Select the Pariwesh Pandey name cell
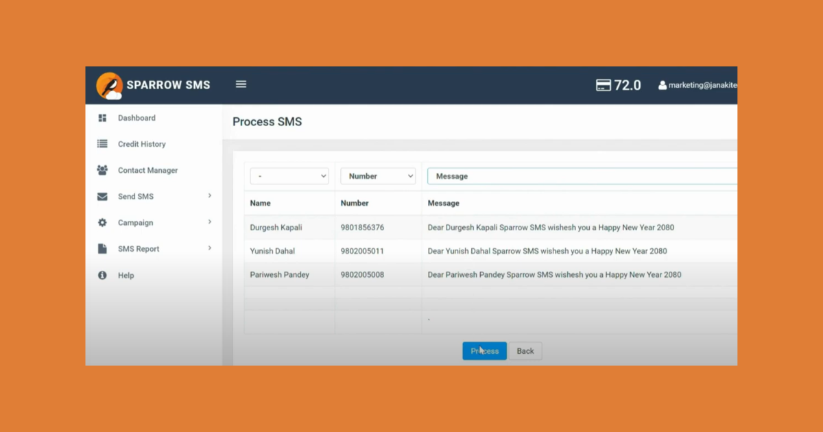 280,275
